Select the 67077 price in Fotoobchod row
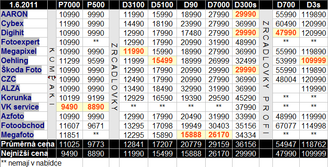This screenshot has height=167, width=328. (286, 126)
